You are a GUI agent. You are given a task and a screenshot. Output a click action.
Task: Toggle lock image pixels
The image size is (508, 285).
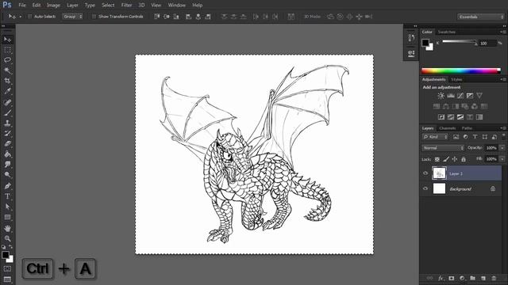tap(446, 159)
